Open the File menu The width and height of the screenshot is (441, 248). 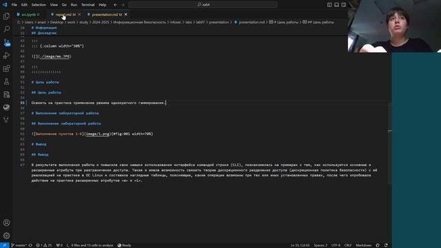(x=14, y=5)
